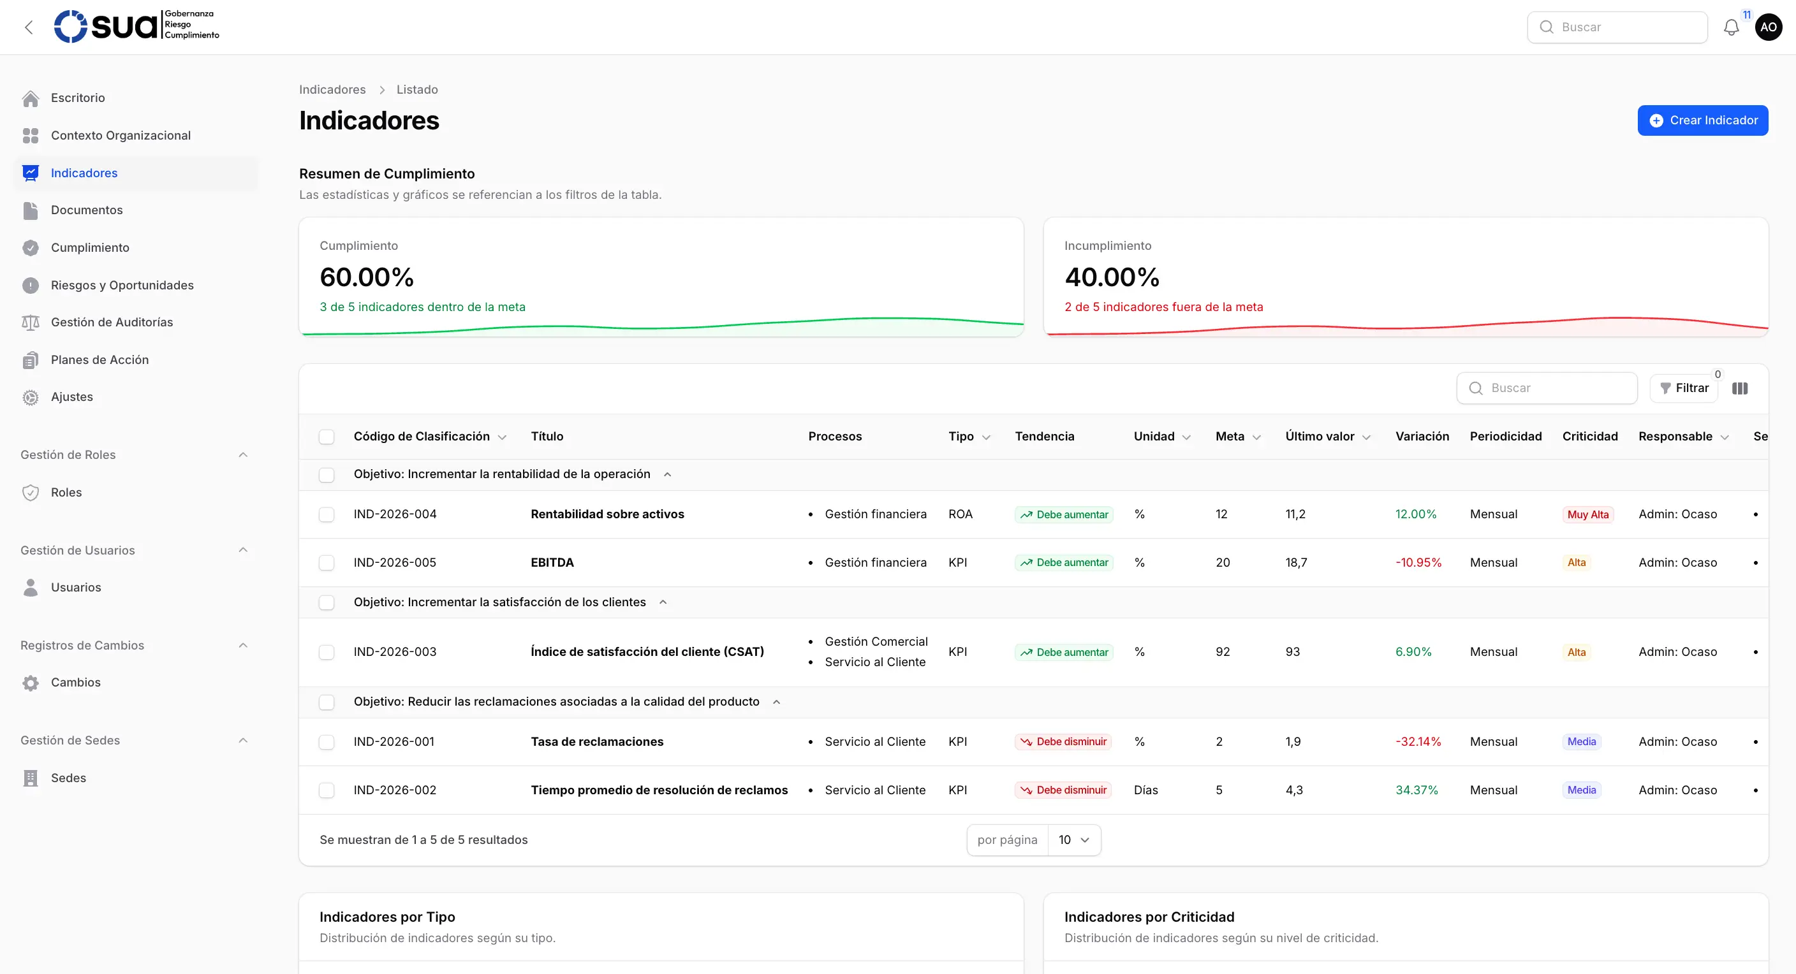Screen dimensions: 1796x974
Task: Click the Documentos file icon
Action: pos(31,210)
